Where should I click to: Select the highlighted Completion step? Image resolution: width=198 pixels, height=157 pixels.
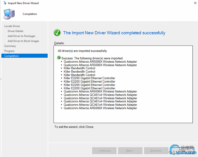[24, 56]
